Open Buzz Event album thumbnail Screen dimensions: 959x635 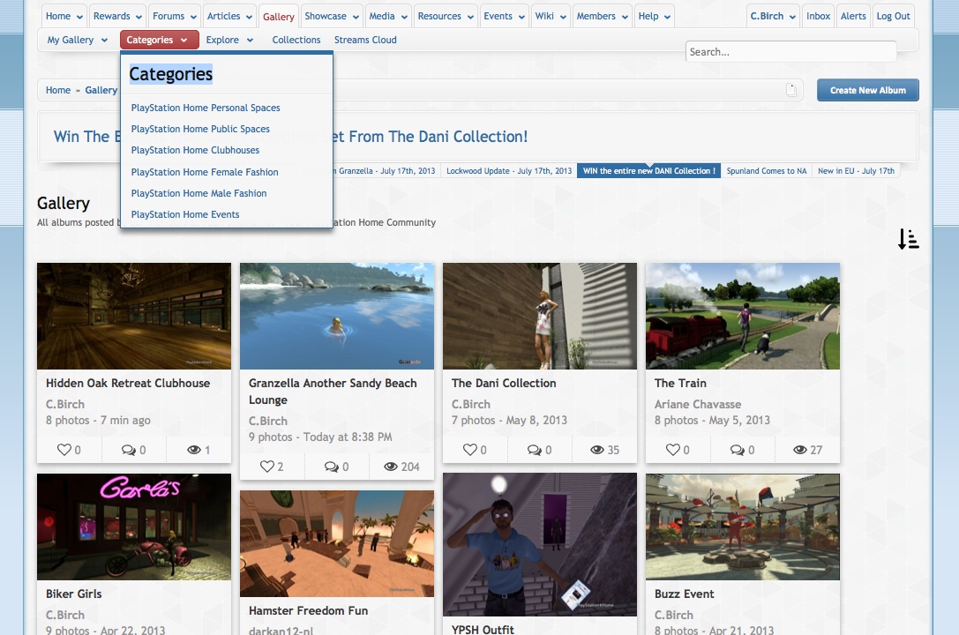click(743, 527)
